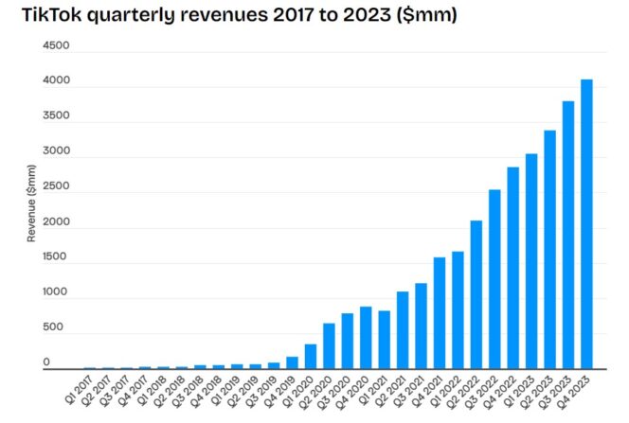The width and height of the screenshot is (629, 423).
Task: Click the 500 y-axis tick label
Action: click(x=59, y=327)
